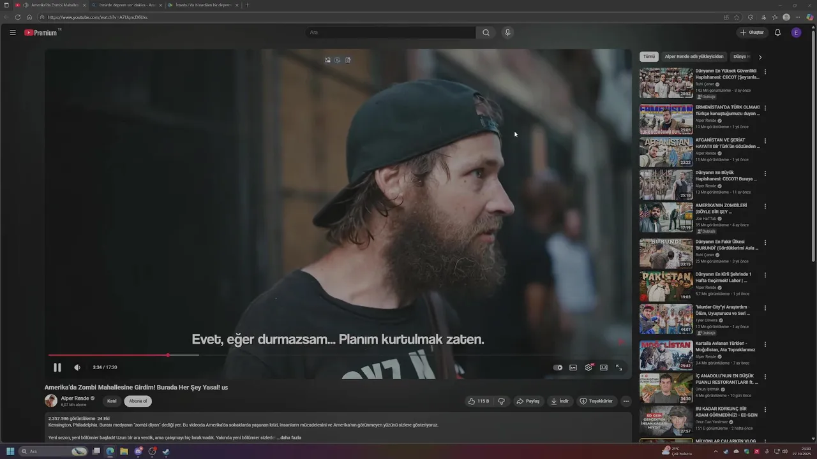Open the 'Alper Rende' channel name link

[75, 398]
